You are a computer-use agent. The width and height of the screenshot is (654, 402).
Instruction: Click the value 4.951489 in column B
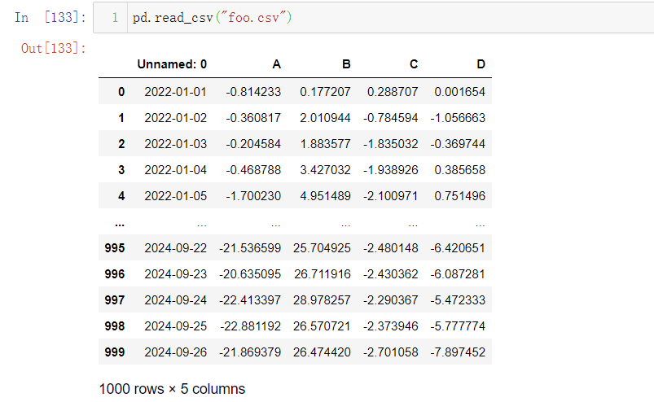click(325, 196)
